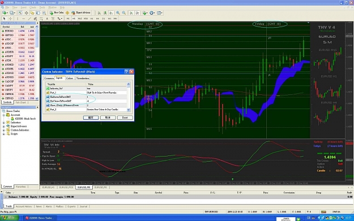Toggle the Data Window crosshair-circle icon
The image size is (354, 221).
point(26,13)
